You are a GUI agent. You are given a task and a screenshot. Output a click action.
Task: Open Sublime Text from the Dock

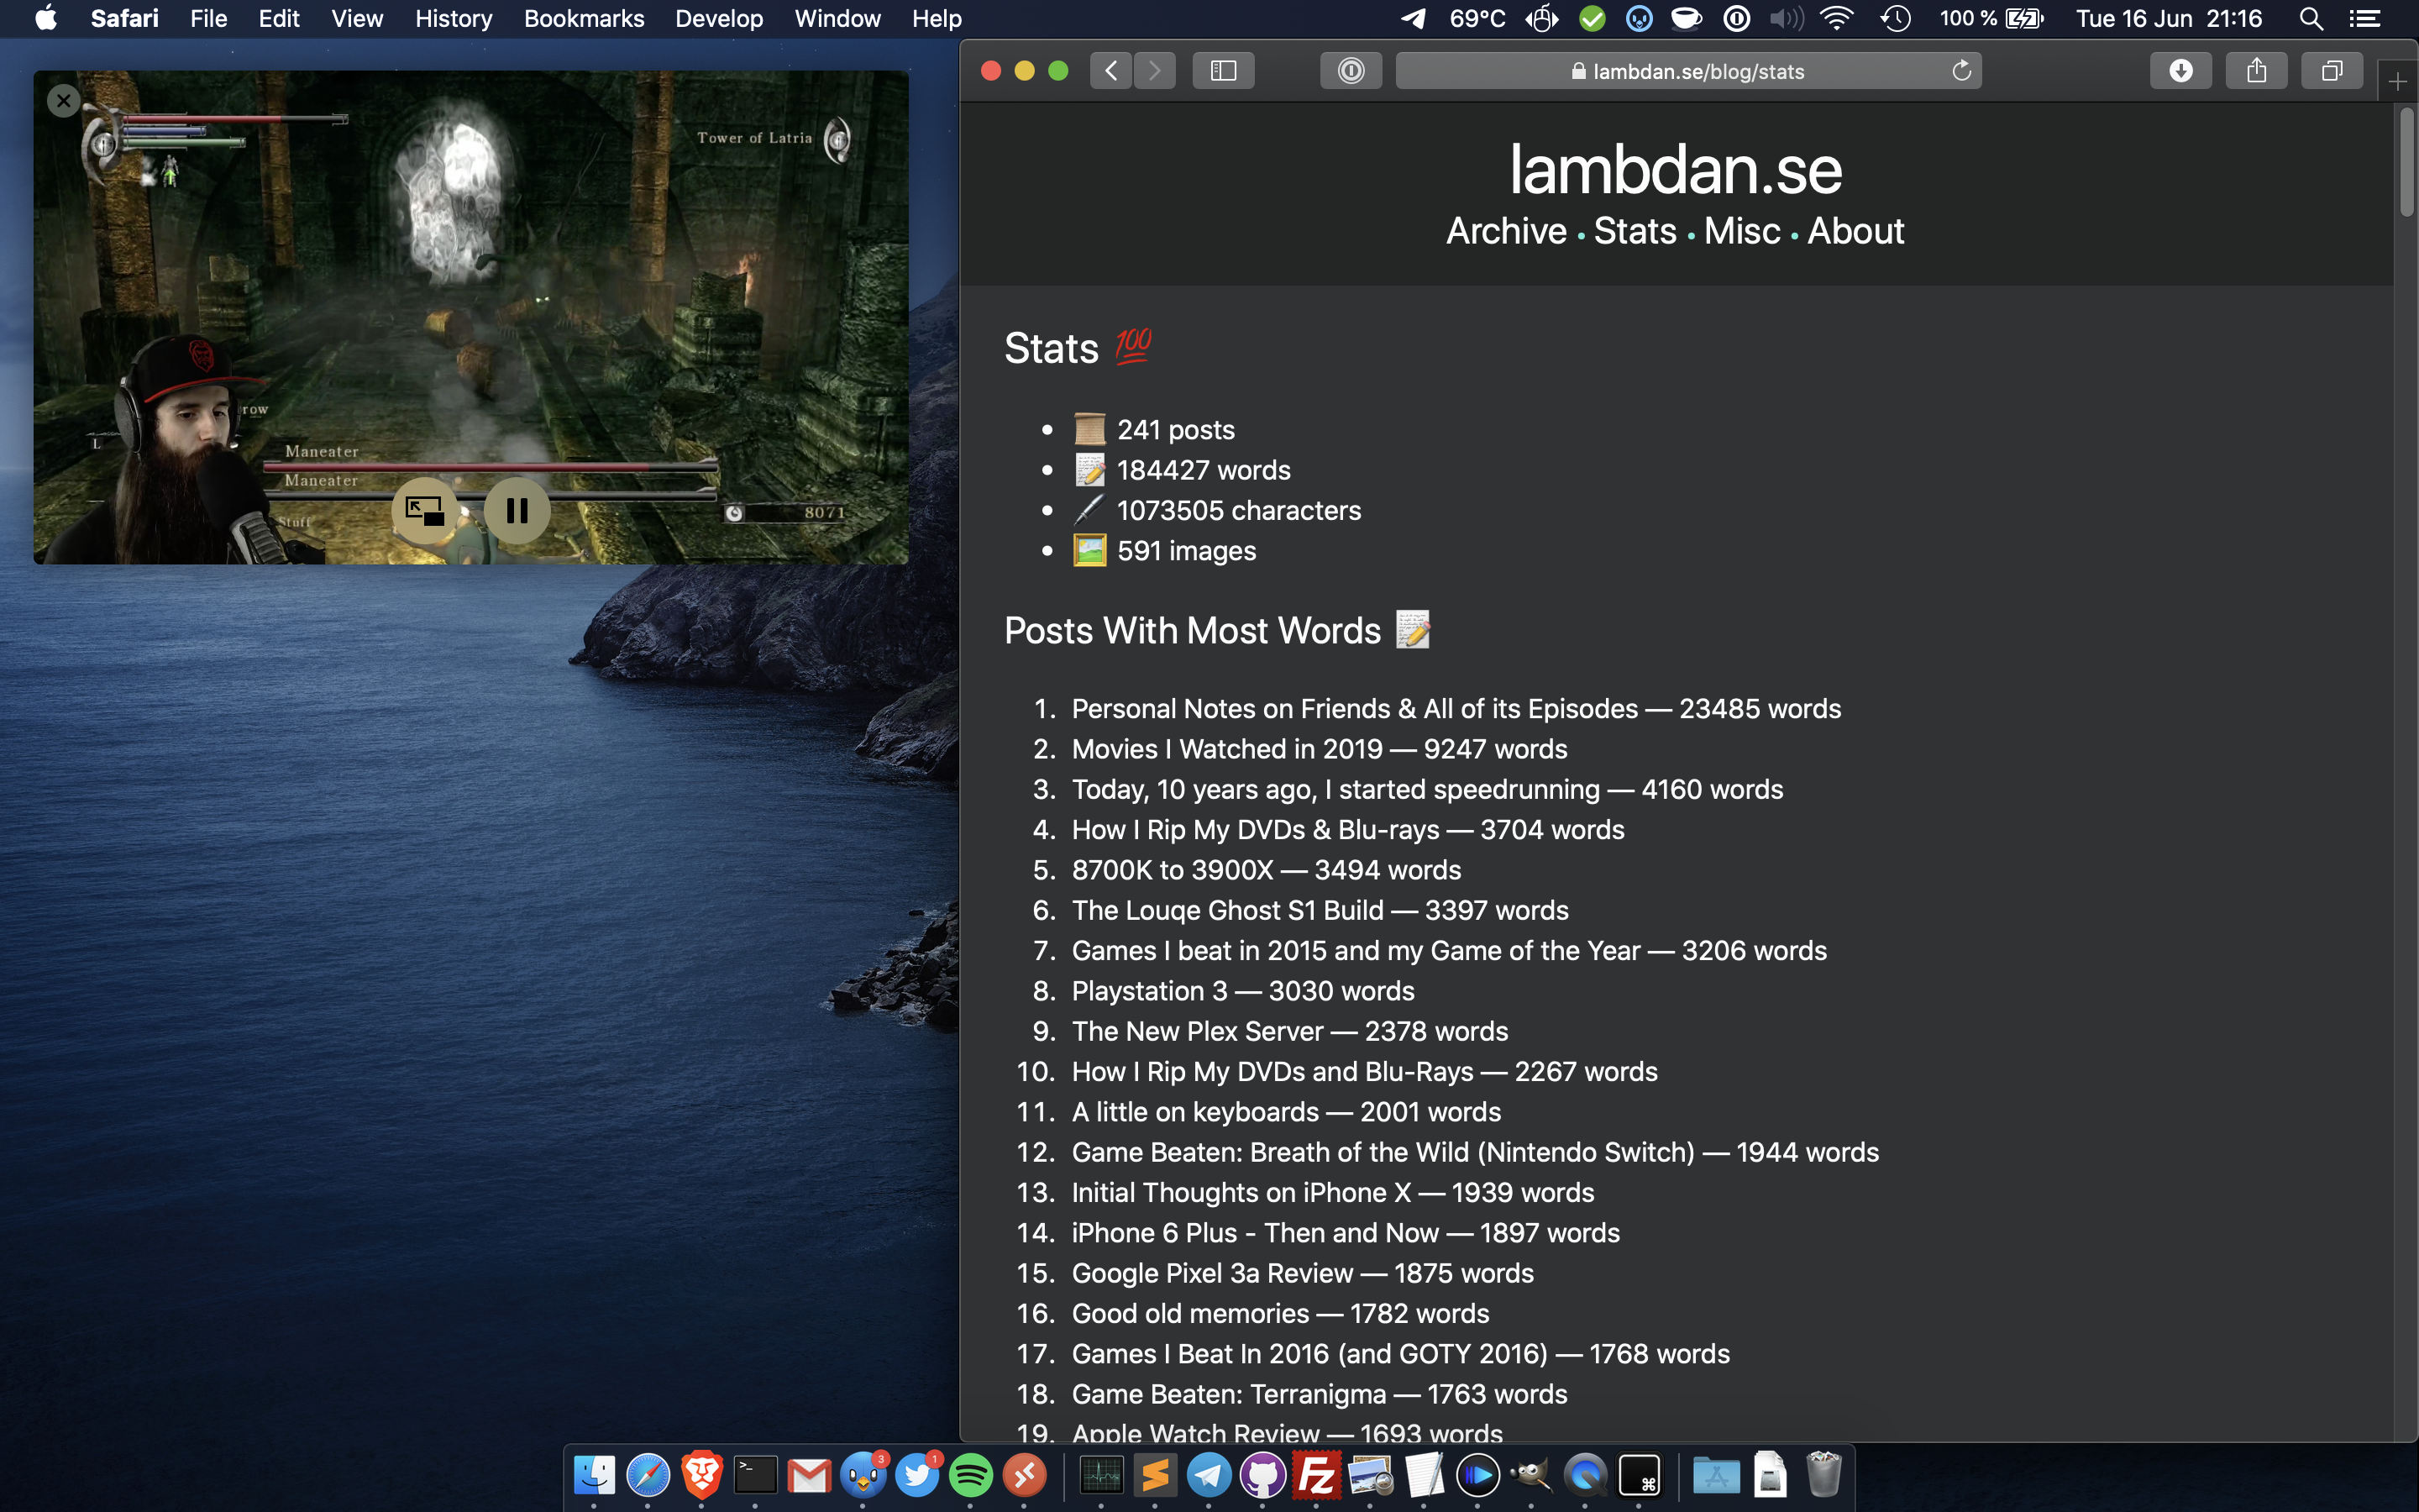click(x=1156, y=1474)
